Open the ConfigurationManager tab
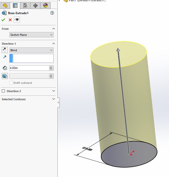The height and width of the screenshot is (177, 169). pos(25,5)
